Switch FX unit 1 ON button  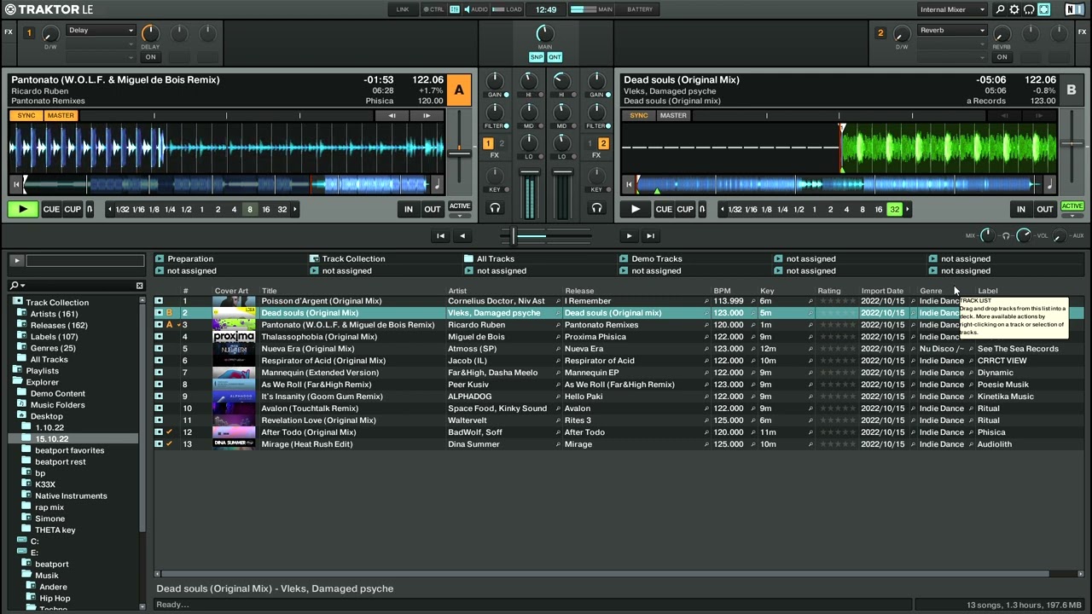[x=150, y=57]
